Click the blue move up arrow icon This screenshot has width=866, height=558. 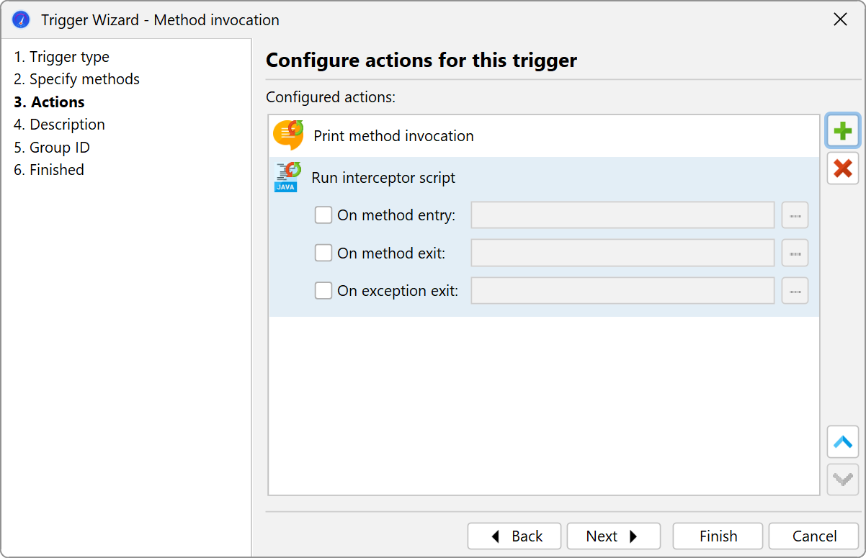point(842,441)
